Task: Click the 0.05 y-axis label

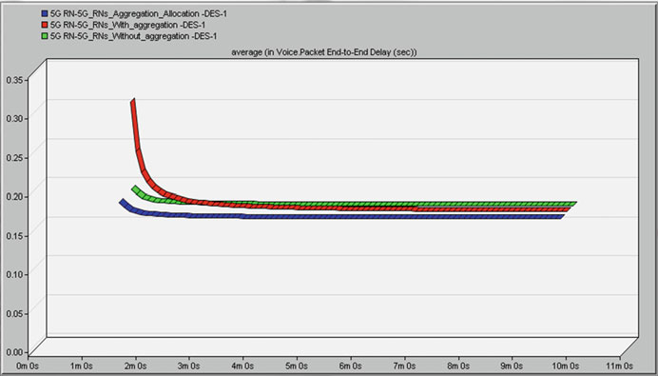Action: pyautogui.click(x=14, y=313)
